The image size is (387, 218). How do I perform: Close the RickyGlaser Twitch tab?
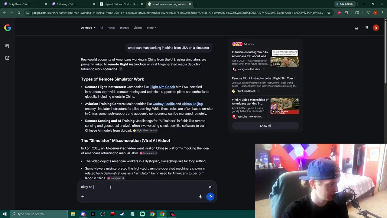(x=46, y=4)
